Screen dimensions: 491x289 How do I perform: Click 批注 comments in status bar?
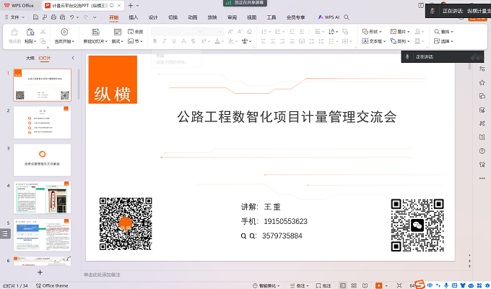pos(323,285)
